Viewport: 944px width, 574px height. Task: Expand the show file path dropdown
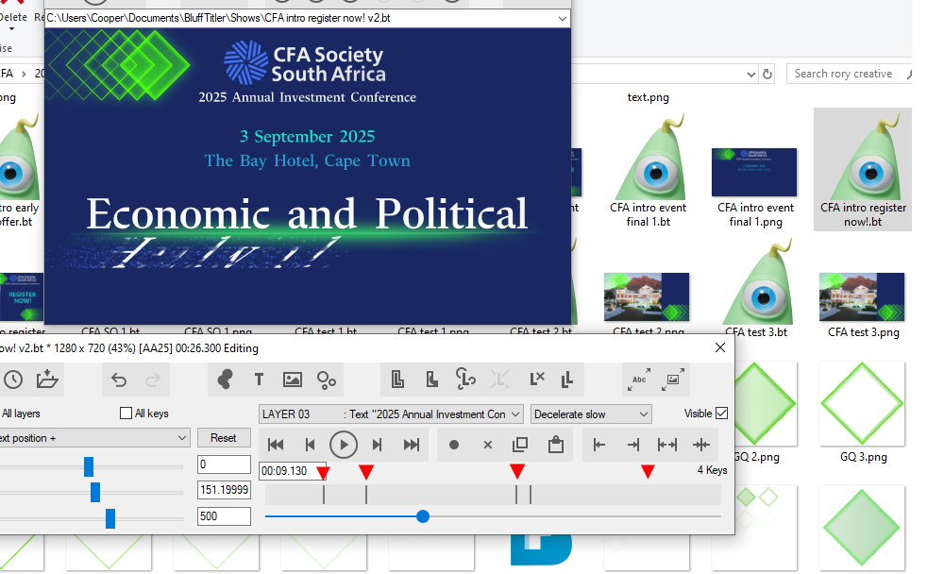563,18
